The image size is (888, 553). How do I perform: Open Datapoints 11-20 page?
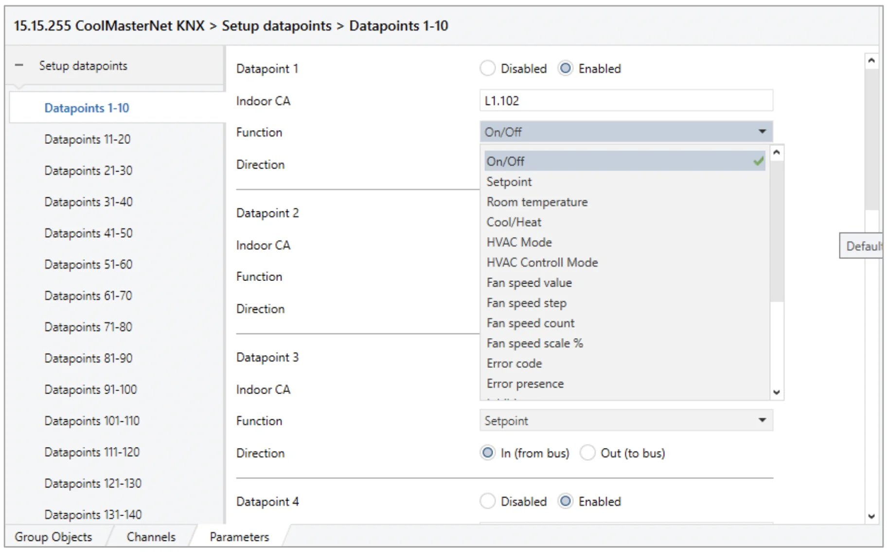[87, 139]
